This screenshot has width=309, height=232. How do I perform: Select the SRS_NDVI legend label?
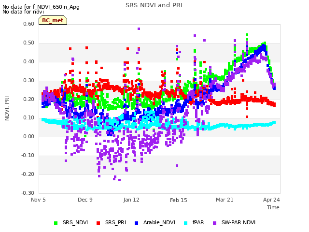click(75, 222)
